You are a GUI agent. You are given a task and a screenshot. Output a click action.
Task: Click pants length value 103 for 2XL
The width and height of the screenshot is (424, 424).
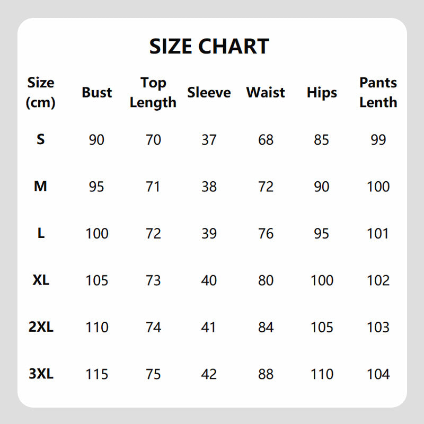pyautogui.click(x=378, y=327)
